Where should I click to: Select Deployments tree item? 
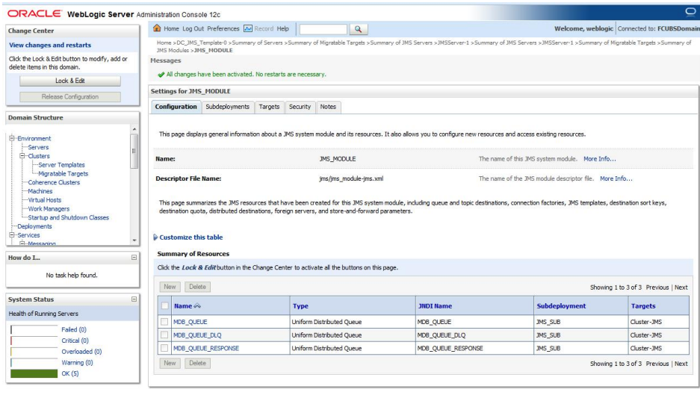[34, 226]
